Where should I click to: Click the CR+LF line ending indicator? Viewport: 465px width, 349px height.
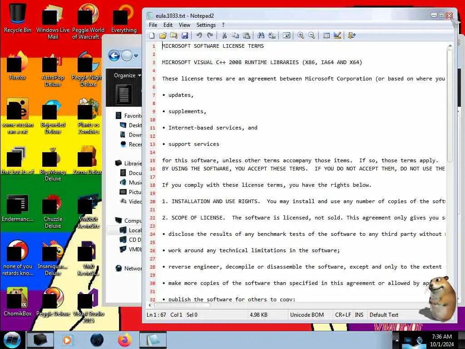pyautogui.click(x=343, y=314)
